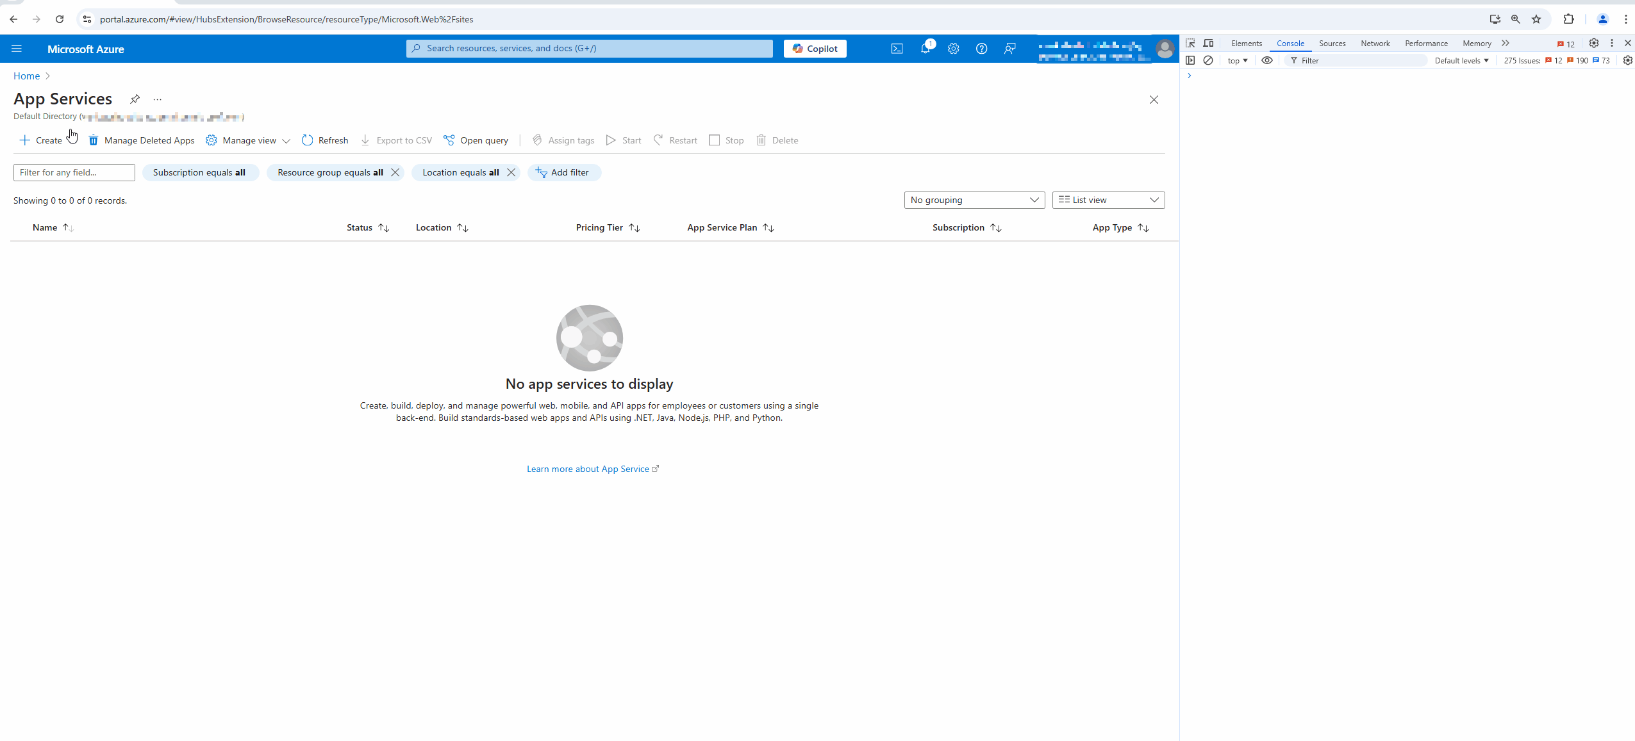Click the Stop command
Image resolution: width=1635 pixels, height=741 pixels.
click(x=726, y=140)
